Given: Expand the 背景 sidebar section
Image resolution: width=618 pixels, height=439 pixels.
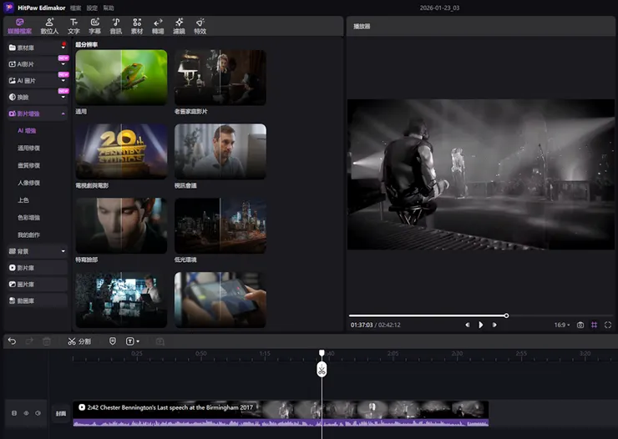Looking at the screenshot, I should [63, 250].
